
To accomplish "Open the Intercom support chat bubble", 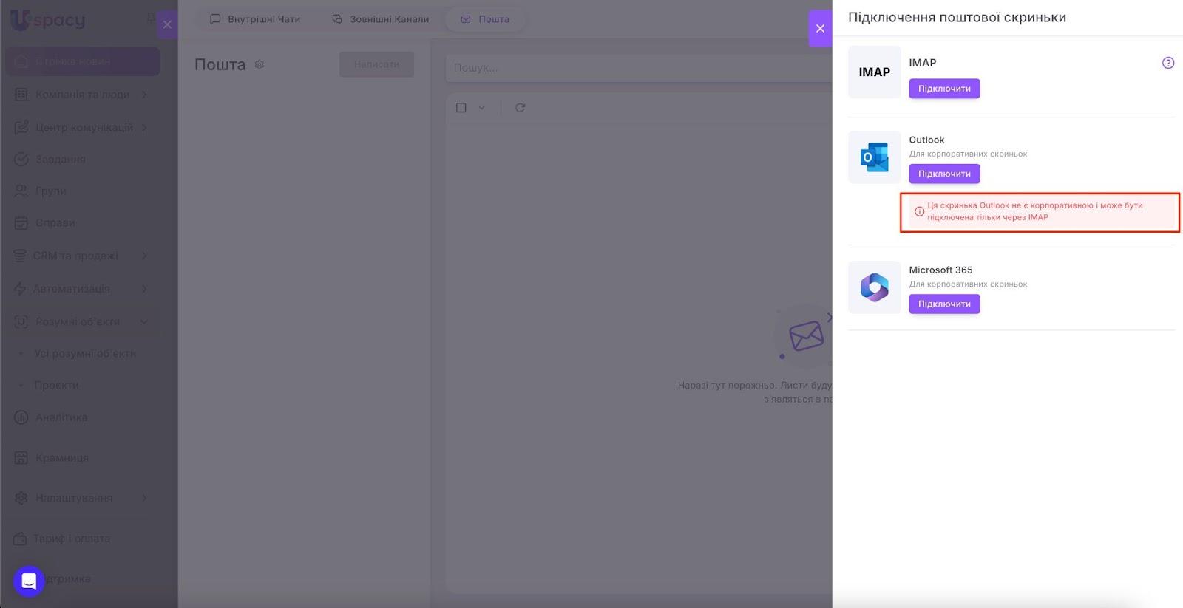I will [x=29, y=581].
